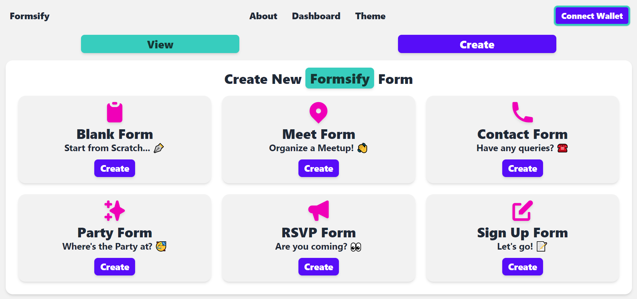
Task: Create a Meet Form
Action: pos(318,168)
